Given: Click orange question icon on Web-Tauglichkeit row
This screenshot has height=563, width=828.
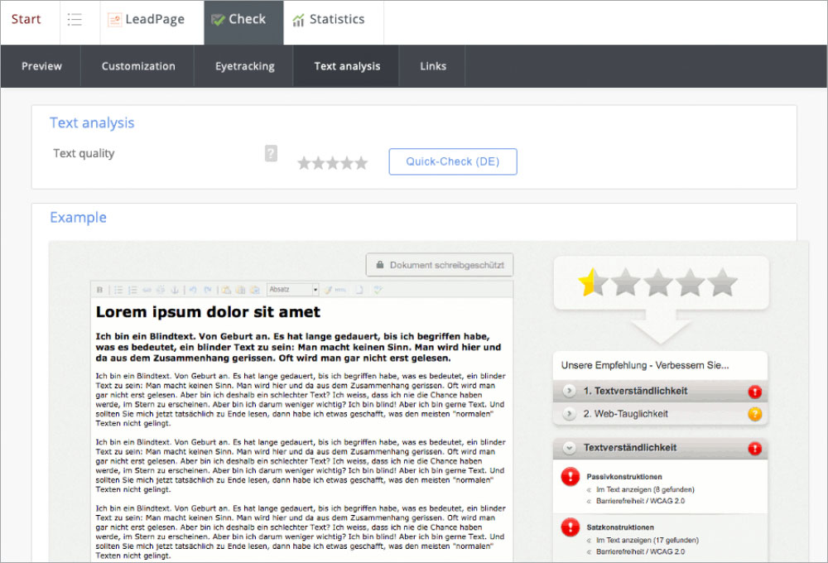Looking at the screenshot, I should tap(754, 414).
